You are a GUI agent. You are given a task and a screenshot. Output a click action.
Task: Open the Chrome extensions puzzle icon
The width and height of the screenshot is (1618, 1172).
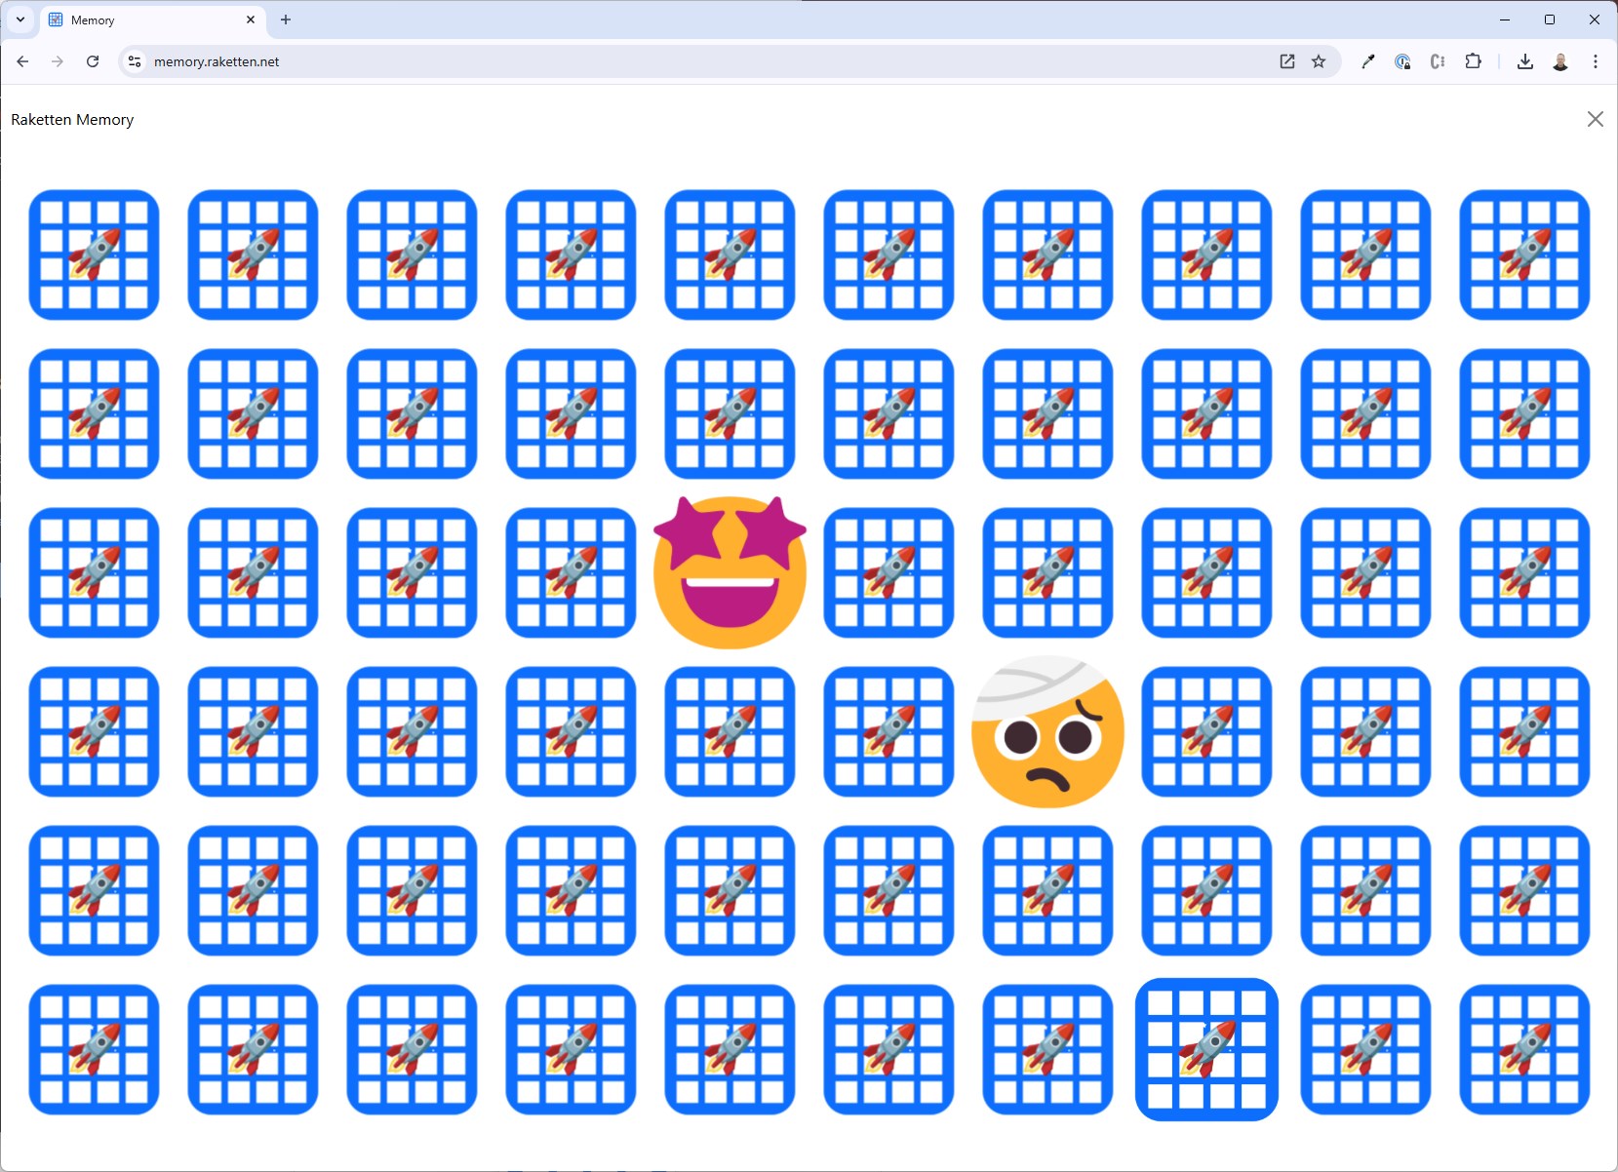tap(1473, 61)
